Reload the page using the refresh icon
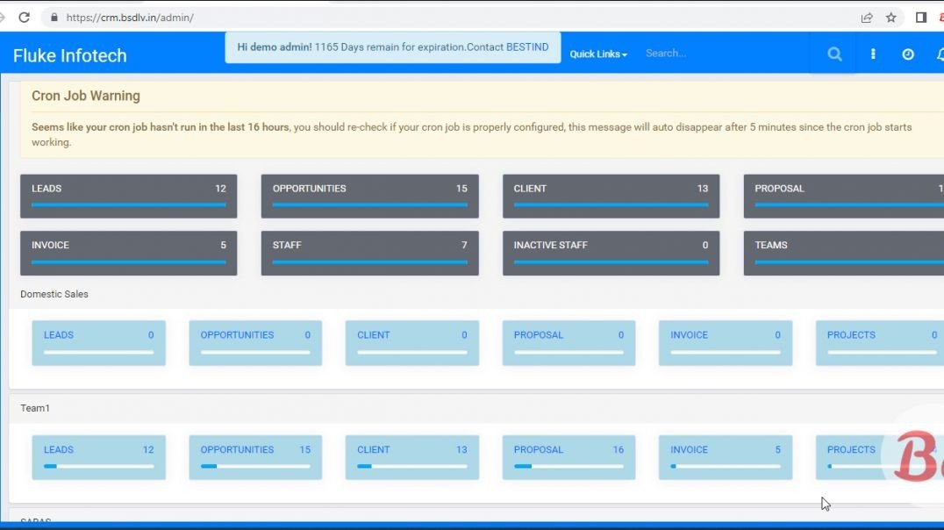This screenshot has height=530, width=944. pos(24,17)
